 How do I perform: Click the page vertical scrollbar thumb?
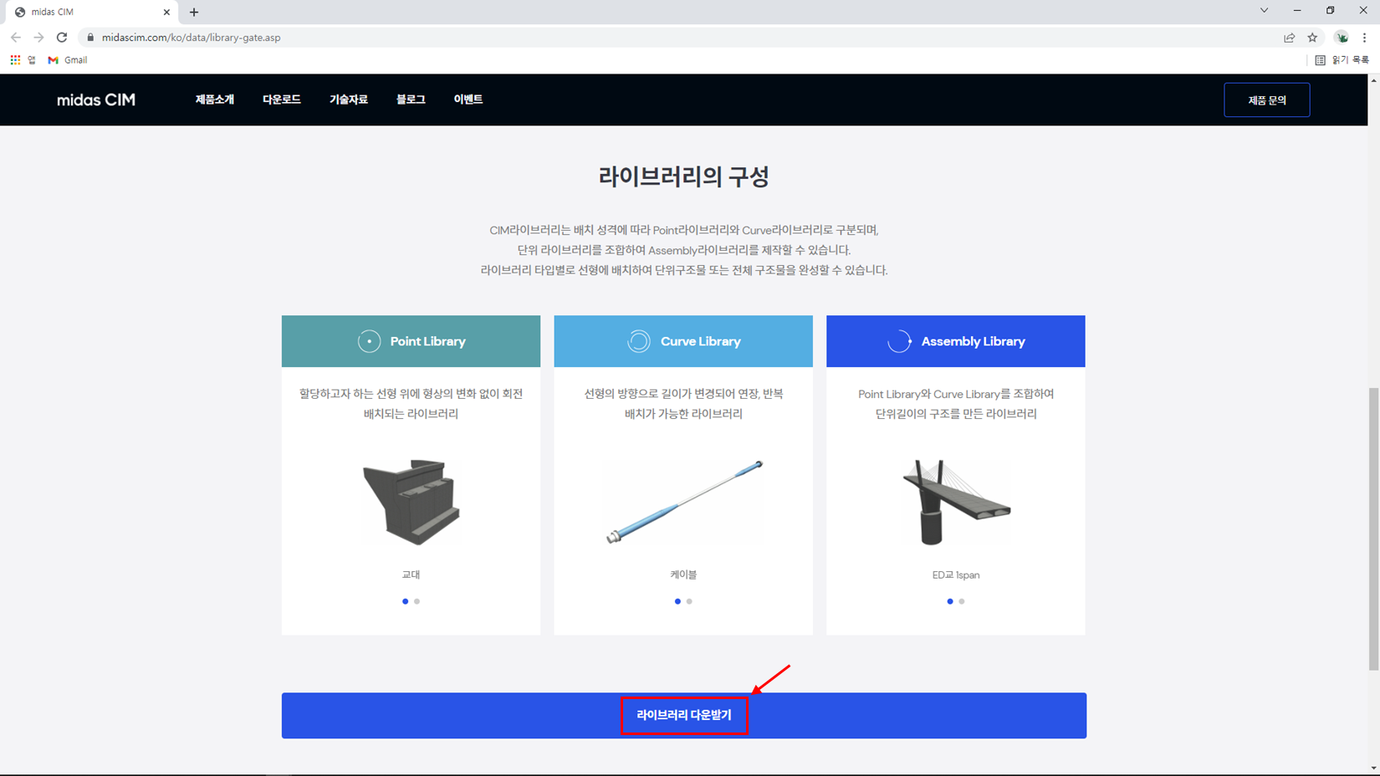1373,528
